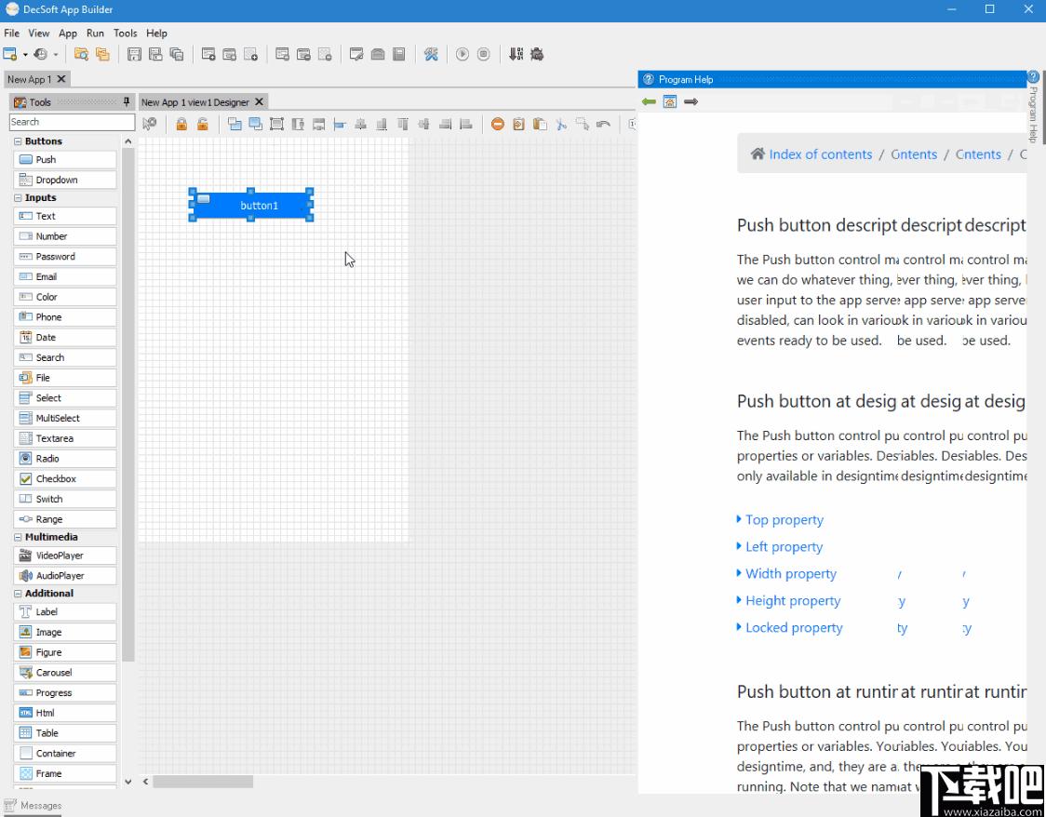Select the Checkbox control in Tools
1046x817 pixels.
coord(65,479)
